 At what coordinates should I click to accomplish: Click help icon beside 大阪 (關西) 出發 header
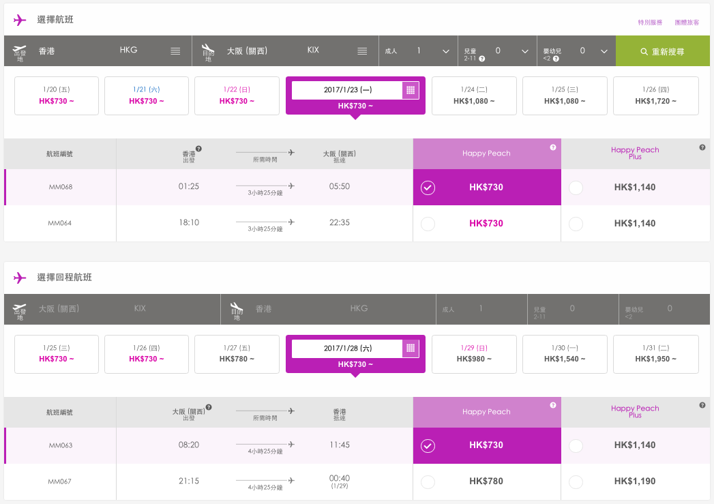(x=209, y=407)
